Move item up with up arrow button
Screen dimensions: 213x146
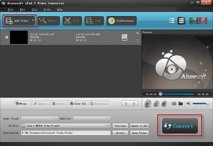(126, 104)
